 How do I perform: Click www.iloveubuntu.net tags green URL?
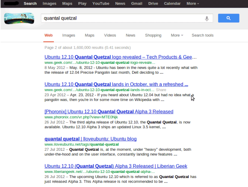tap(81, 144)
